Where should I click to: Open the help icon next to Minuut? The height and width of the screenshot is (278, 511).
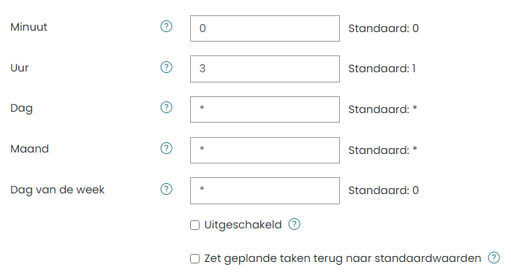pyautogui.click(x=166, y=26)
